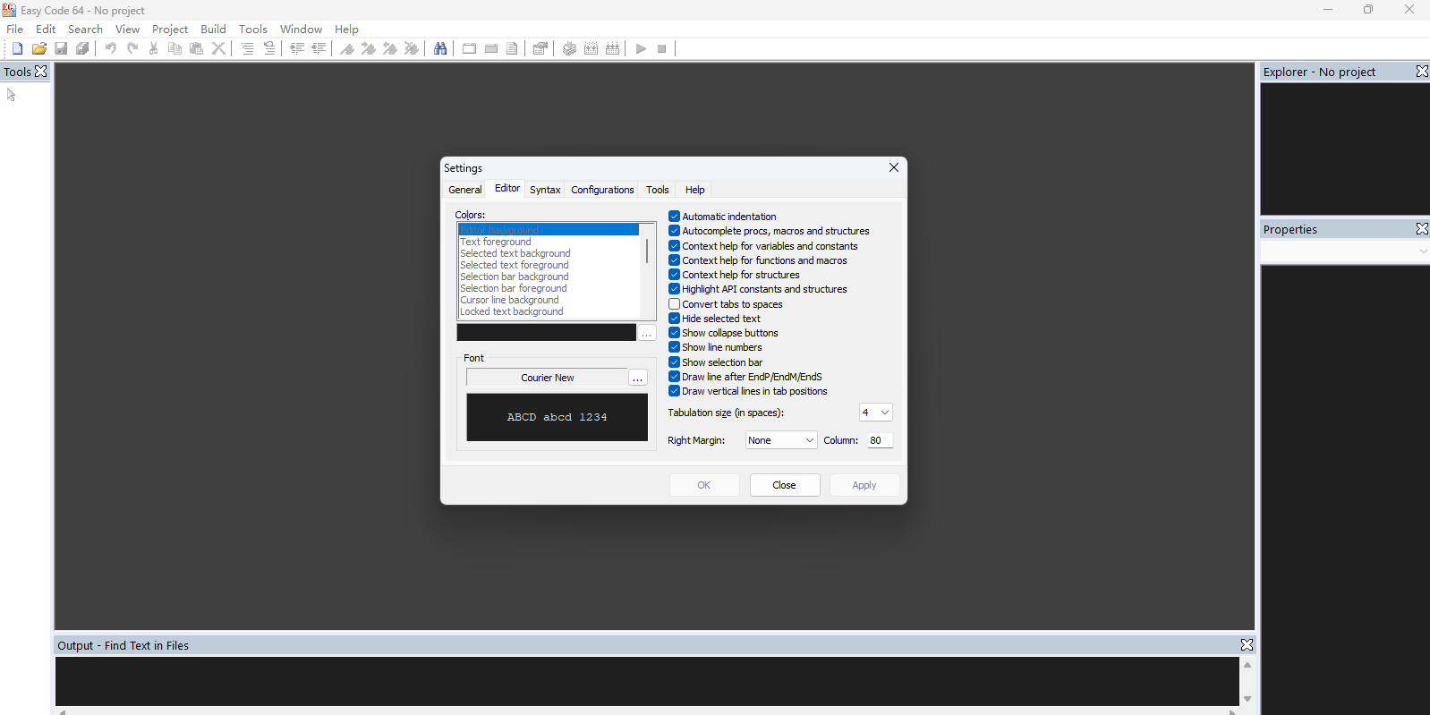This screenshot has height=715, width=1430.
Task: Click the Save (floppy disk) toolbar icon
Action: tap(61, 48)
